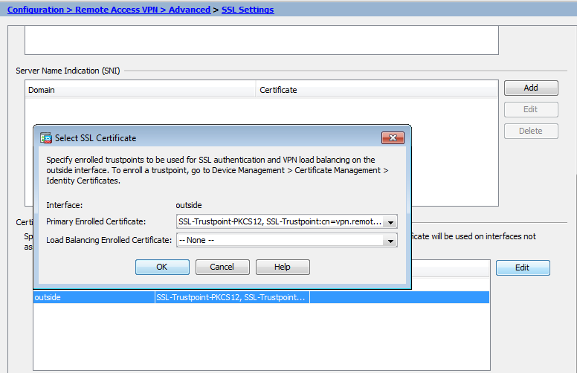
Task: Open Load Balancing Enrolled Certificate dropdown arrow
Action: coord(390,241)
